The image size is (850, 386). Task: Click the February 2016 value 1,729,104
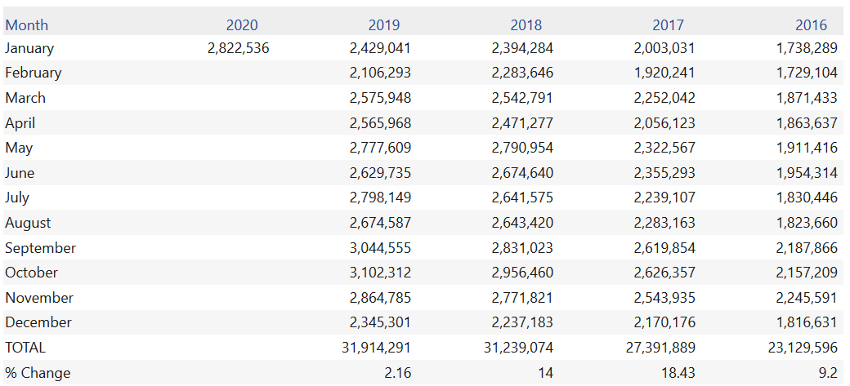tap(807, 73)
